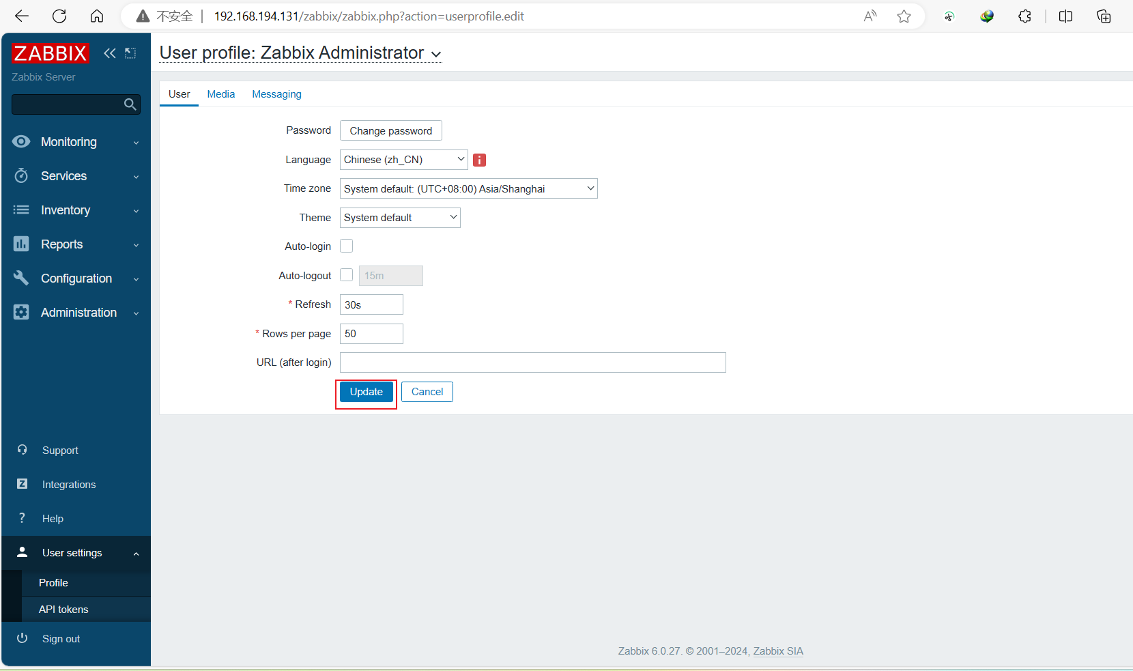
Task: Open the Theme dropdown
Action: tap(400, 218)
